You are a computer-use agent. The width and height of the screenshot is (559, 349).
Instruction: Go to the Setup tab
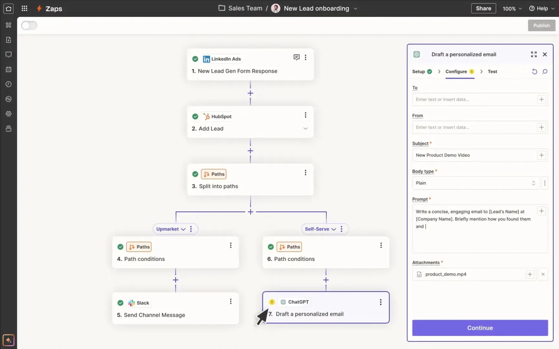coord(422,71)
